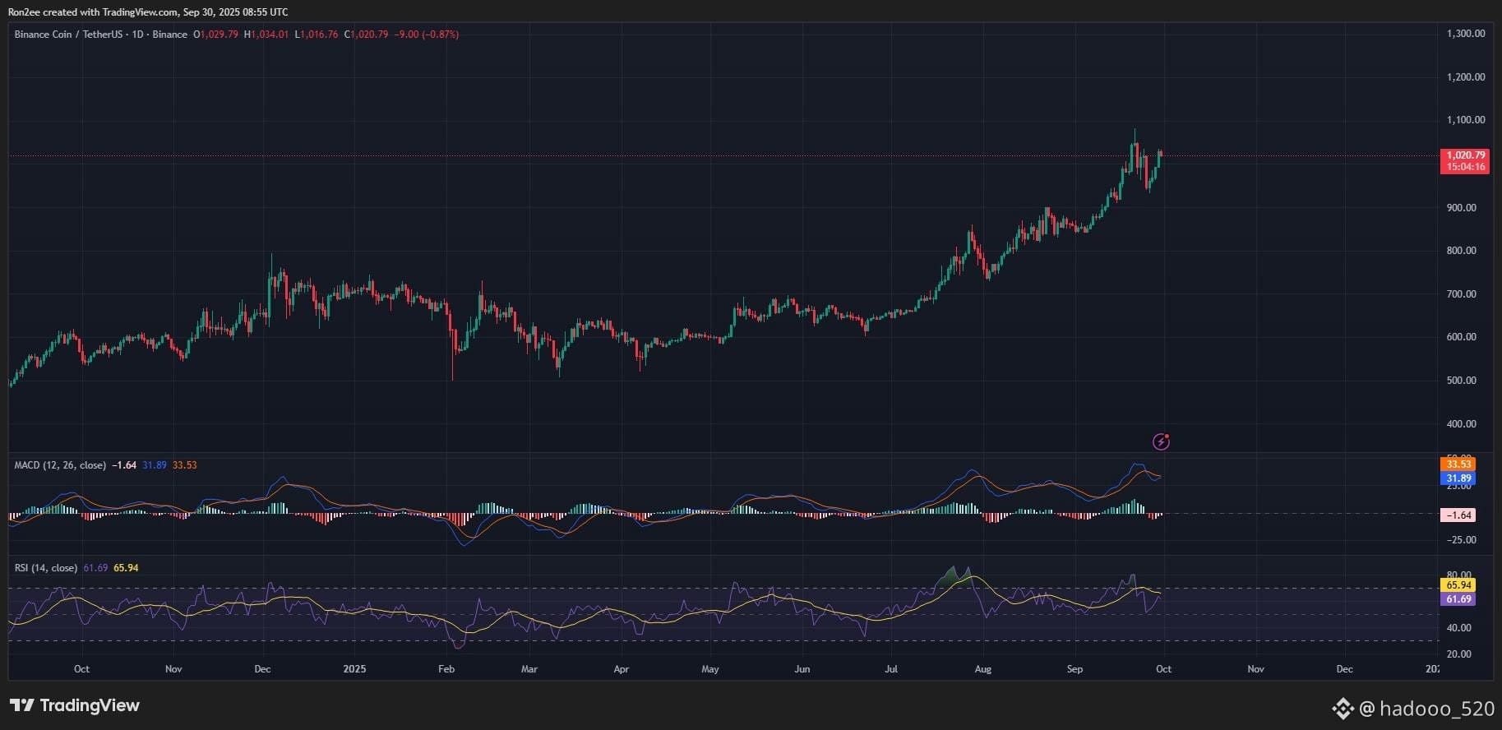Click the 2025 label on the time axis
Viewport: 1502px width, 730px height.
pyautogui.click(x=354, y=669)
